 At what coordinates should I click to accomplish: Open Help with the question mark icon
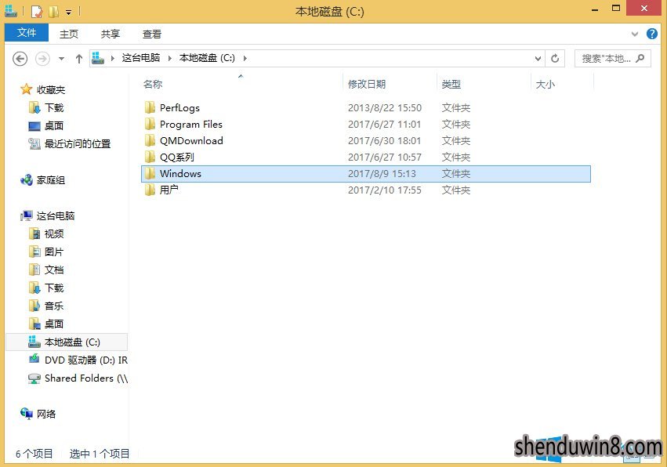tap(651, 34)
